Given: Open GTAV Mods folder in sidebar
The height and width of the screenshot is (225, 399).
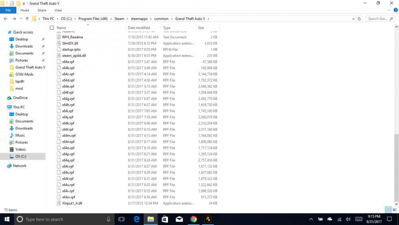Looking at the screenshot, I should pyautogui.click(x=24, y=74).
